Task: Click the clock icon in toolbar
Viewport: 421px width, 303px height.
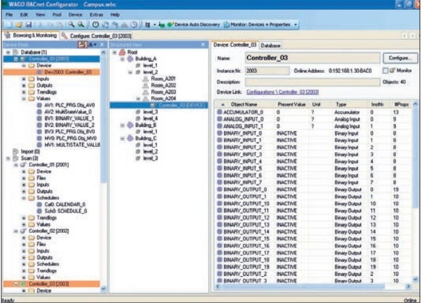Action: click(x=134, y=25)
